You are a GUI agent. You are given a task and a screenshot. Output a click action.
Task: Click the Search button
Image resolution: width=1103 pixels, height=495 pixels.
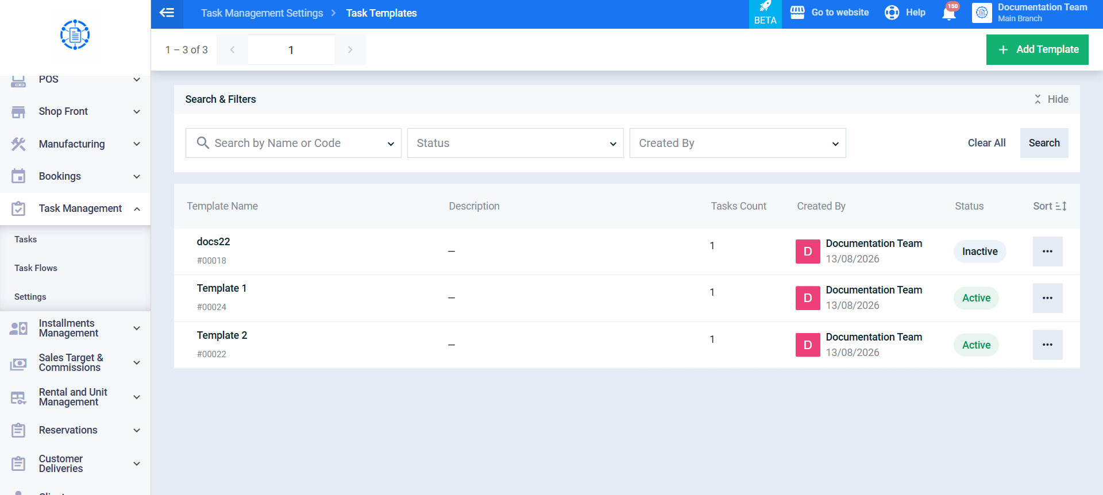point(1044,143)
